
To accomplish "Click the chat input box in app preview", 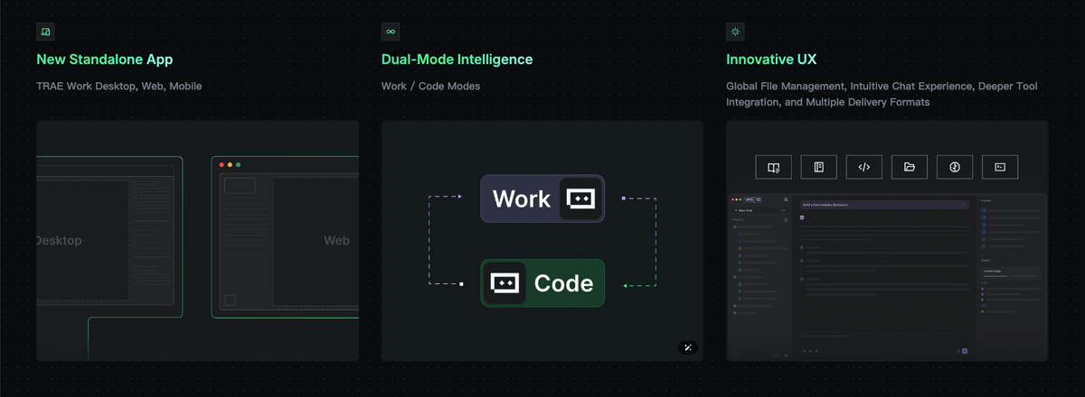I will tap(884, 344).
